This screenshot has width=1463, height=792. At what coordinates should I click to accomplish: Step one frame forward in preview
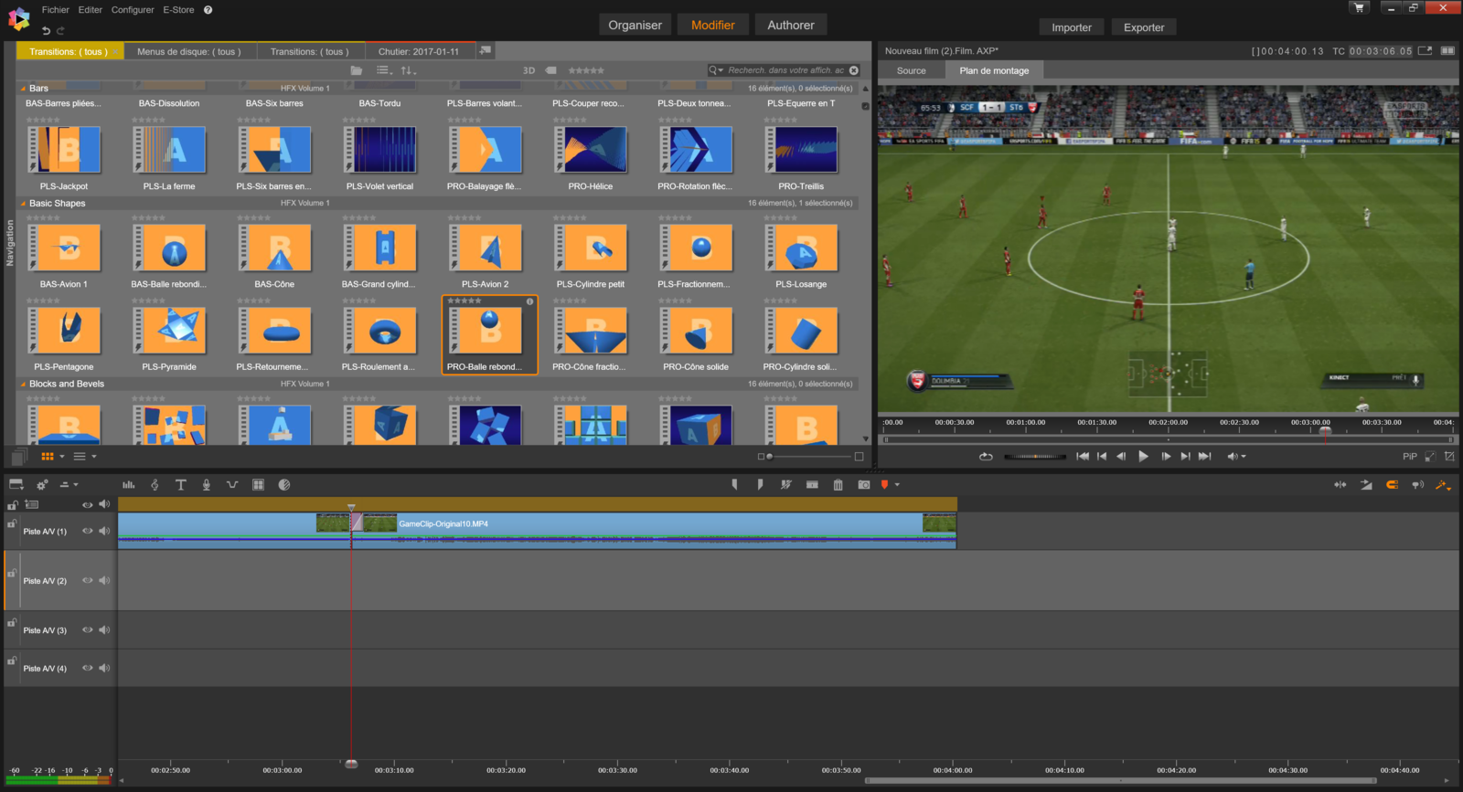(x=1166, y=456)
